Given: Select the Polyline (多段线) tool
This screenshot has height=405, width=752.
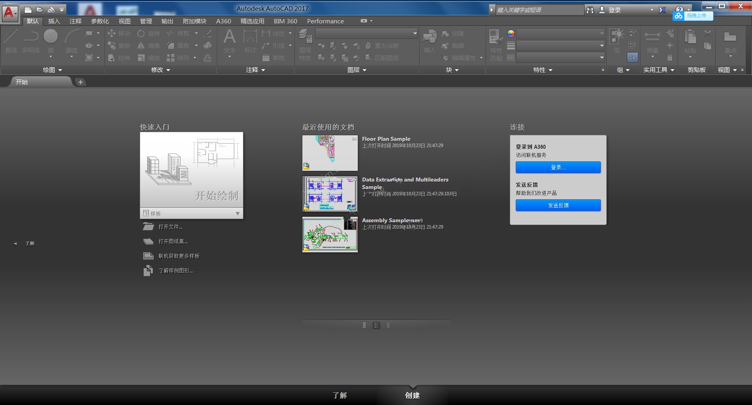Looking at the screenshot, I should click(x=31, y=41).
